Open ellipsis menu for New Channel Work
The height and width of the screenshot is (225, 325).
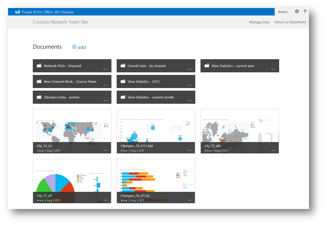[x=106, y=85]
